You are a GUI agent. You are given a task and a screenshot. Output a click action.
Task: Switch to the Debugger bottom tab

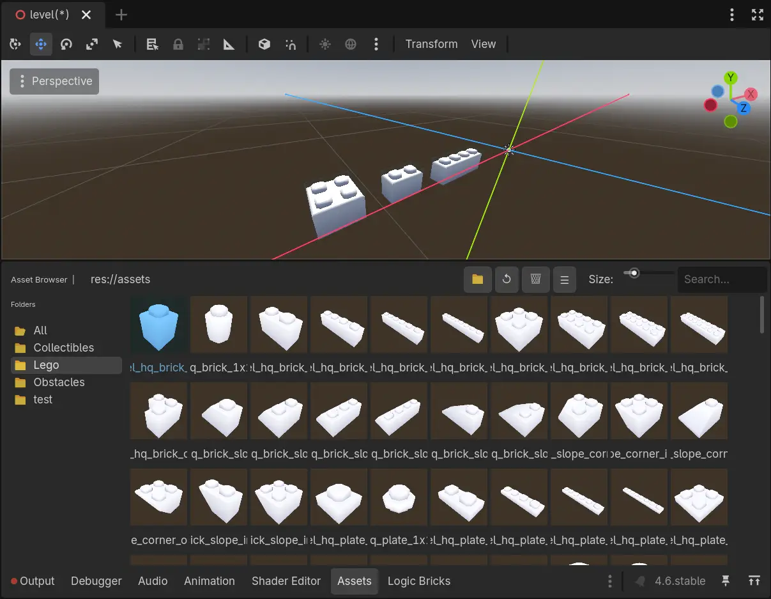[96, 581]
